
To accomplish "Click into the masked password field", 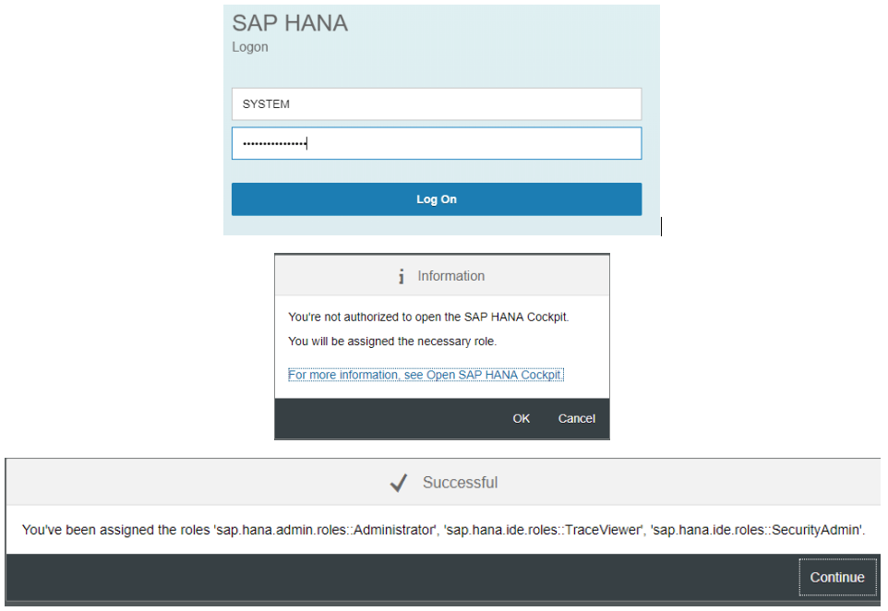I will click(436, 143).
